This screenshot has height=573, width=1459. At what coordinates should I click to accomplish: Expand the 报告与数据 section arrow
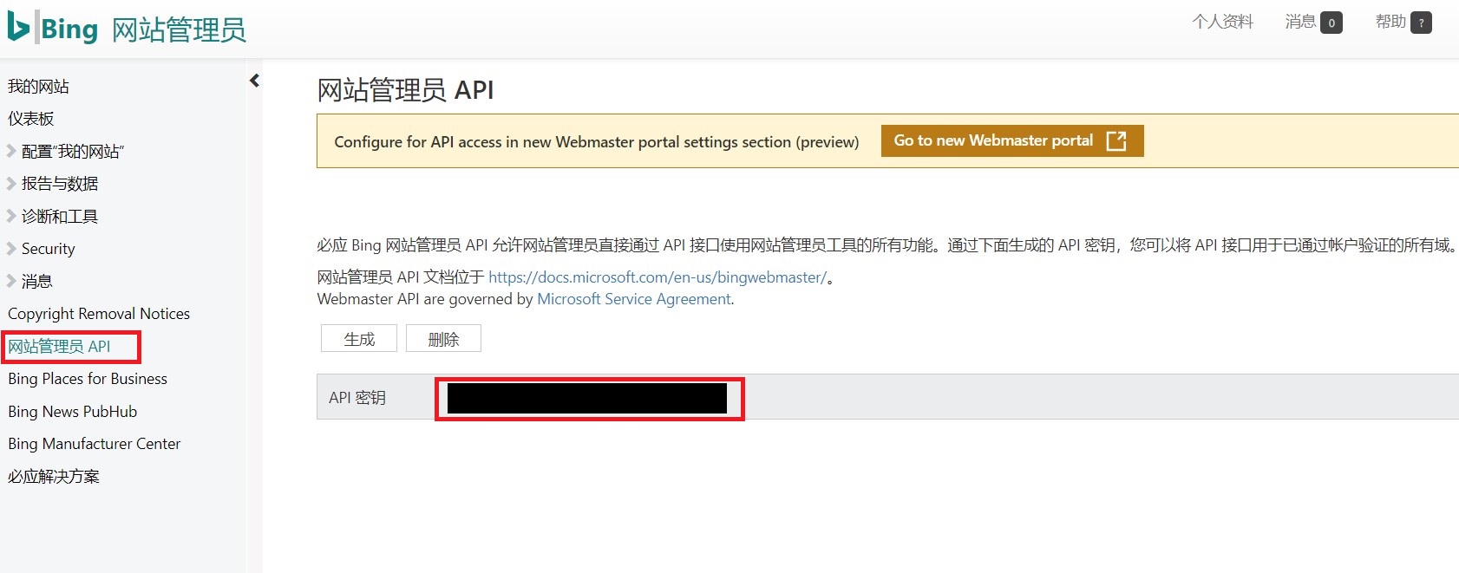click(11, 183)
